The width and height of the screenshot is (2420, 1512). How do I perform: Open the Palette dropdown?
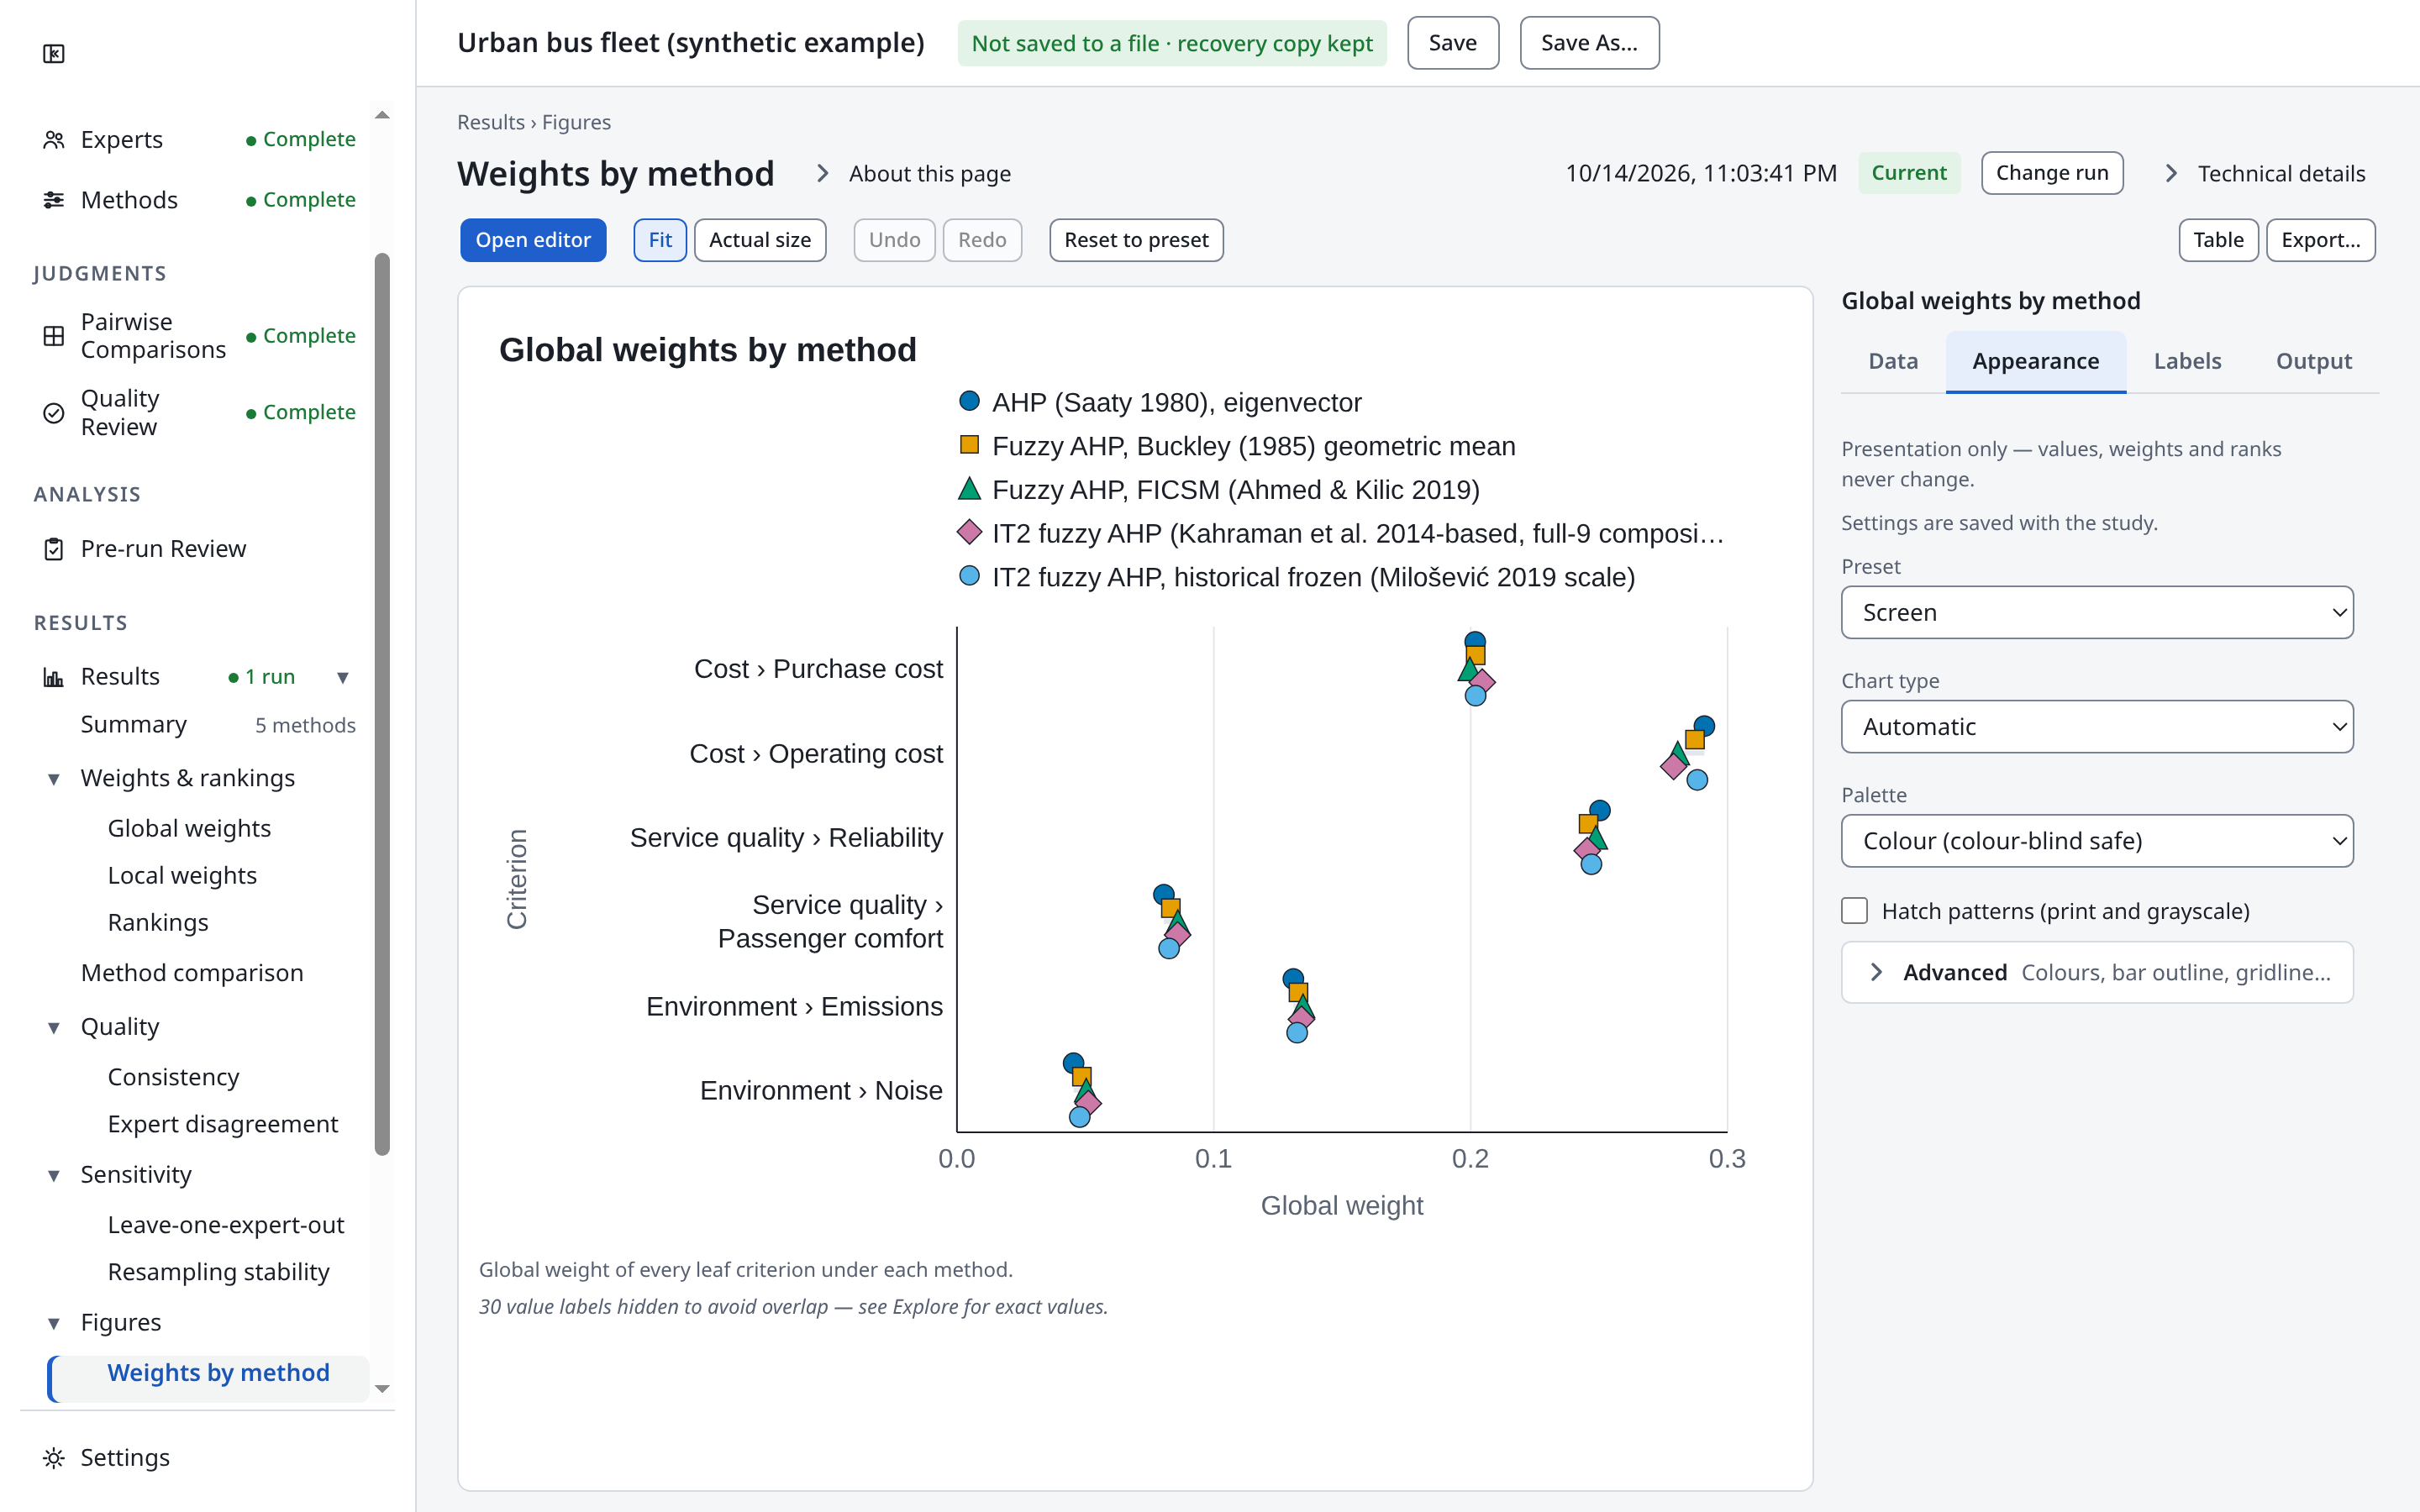[2097, 841]
